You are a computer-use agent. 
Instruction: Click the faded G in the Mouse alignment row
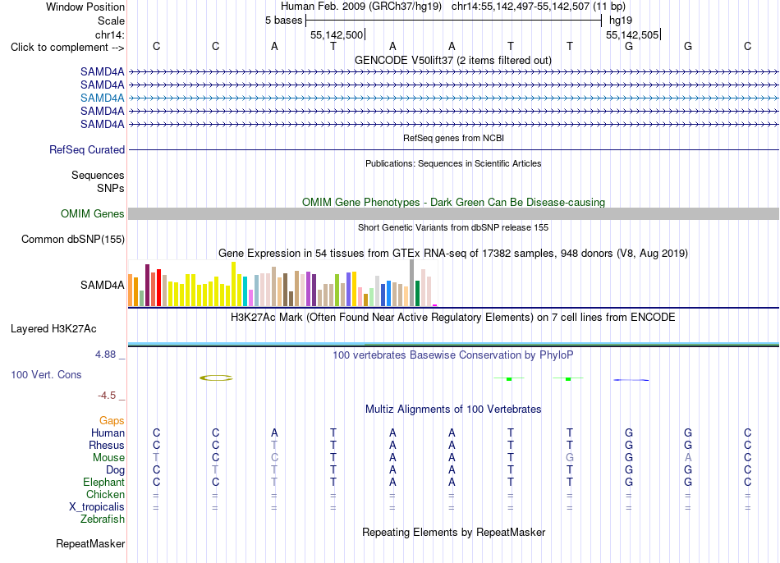(x=570, y=458)
